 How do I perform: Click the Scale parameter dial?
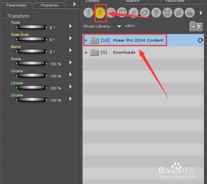coord(31,63)
